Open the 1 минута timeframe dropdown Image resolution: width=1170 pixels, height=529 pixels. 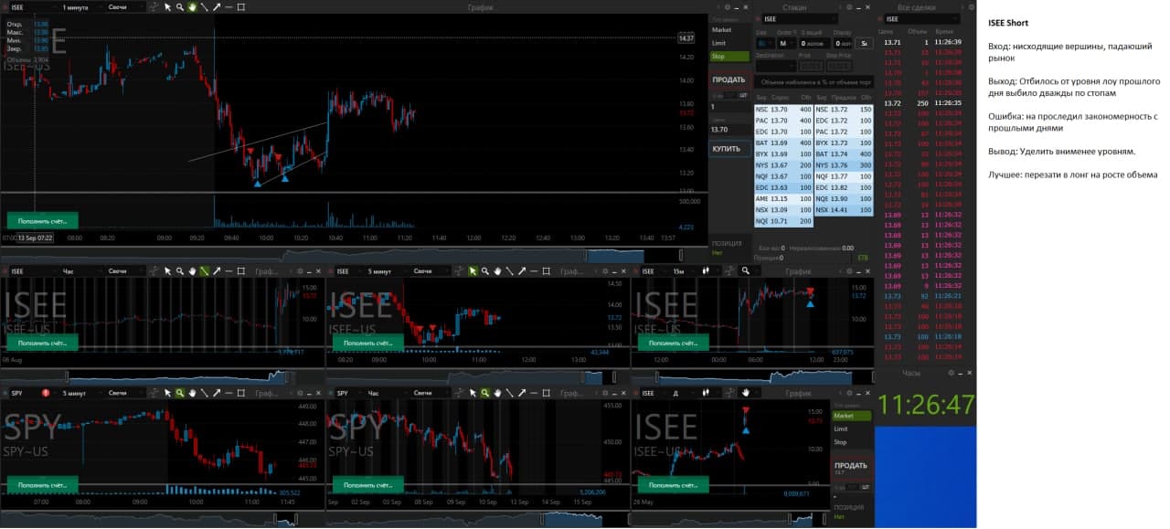[80, 7]
